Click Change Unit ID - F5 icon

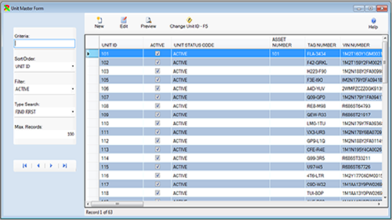(189, 20)
